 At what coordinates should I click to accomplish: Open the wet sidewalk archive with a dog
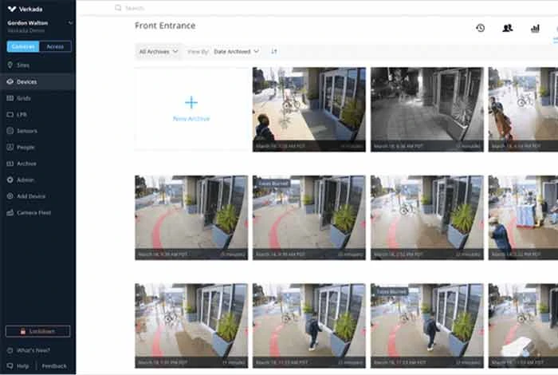[191, 326]
